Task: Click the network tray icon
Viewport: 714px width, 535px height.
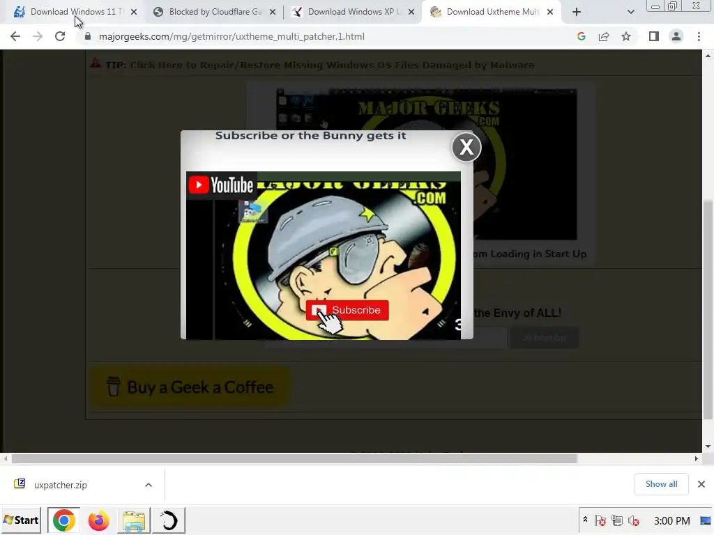Action: pos(617,520)
